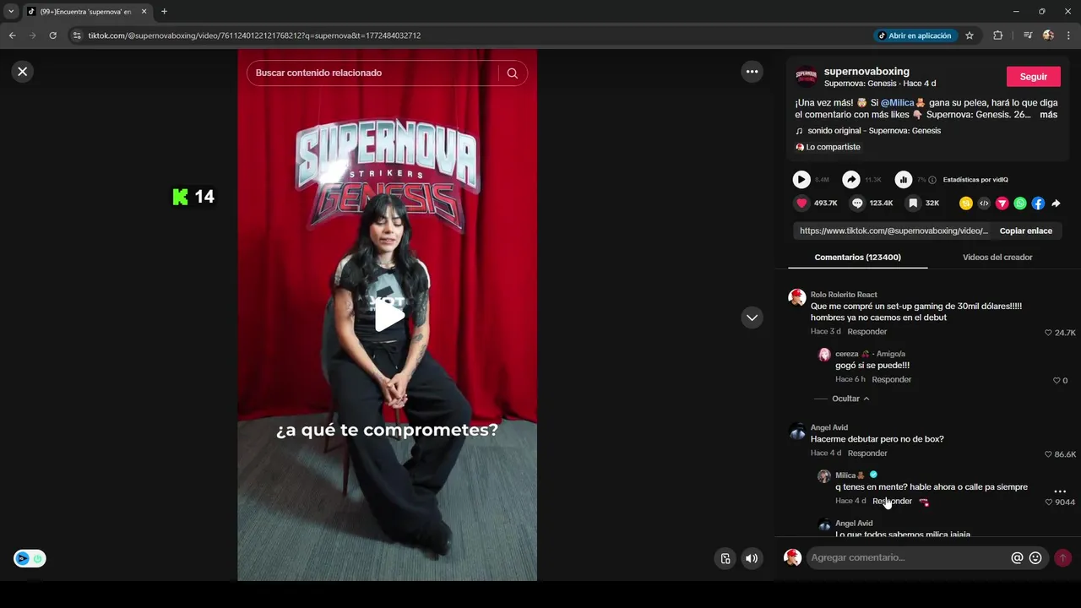Open 'Estadísticas por vidIQ' link
The image size is (1081, 608).
click(x=975, y=180)
